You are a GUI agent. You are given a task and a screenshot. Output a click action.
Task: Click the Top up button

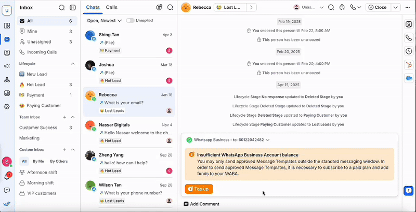[x=199, y=189]
